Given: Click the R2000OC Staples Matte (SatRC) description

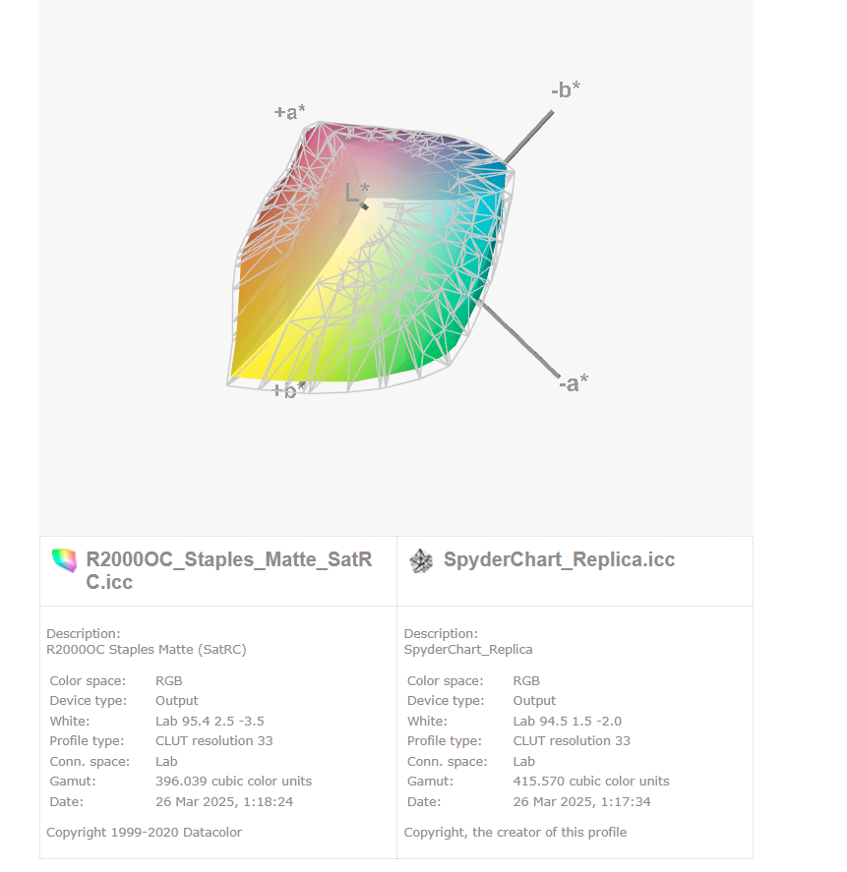Looking at the screenshot, I should (x=146, y=649).
